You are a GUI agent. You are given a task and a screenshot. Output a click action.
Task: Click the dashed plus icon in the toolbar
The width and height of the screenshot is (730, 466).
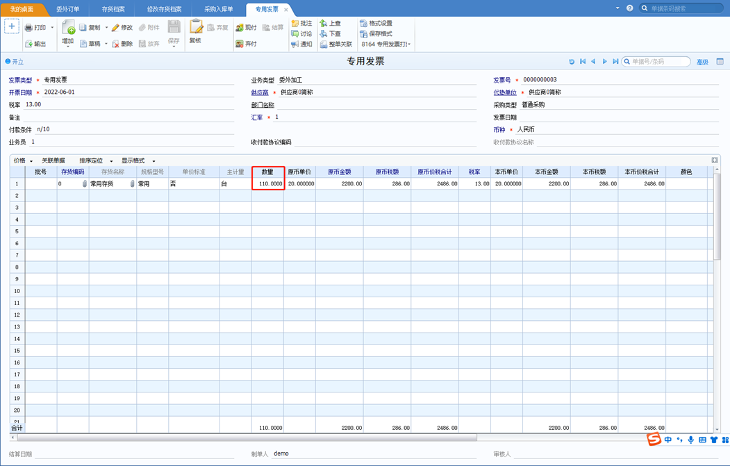click(12, 26)
